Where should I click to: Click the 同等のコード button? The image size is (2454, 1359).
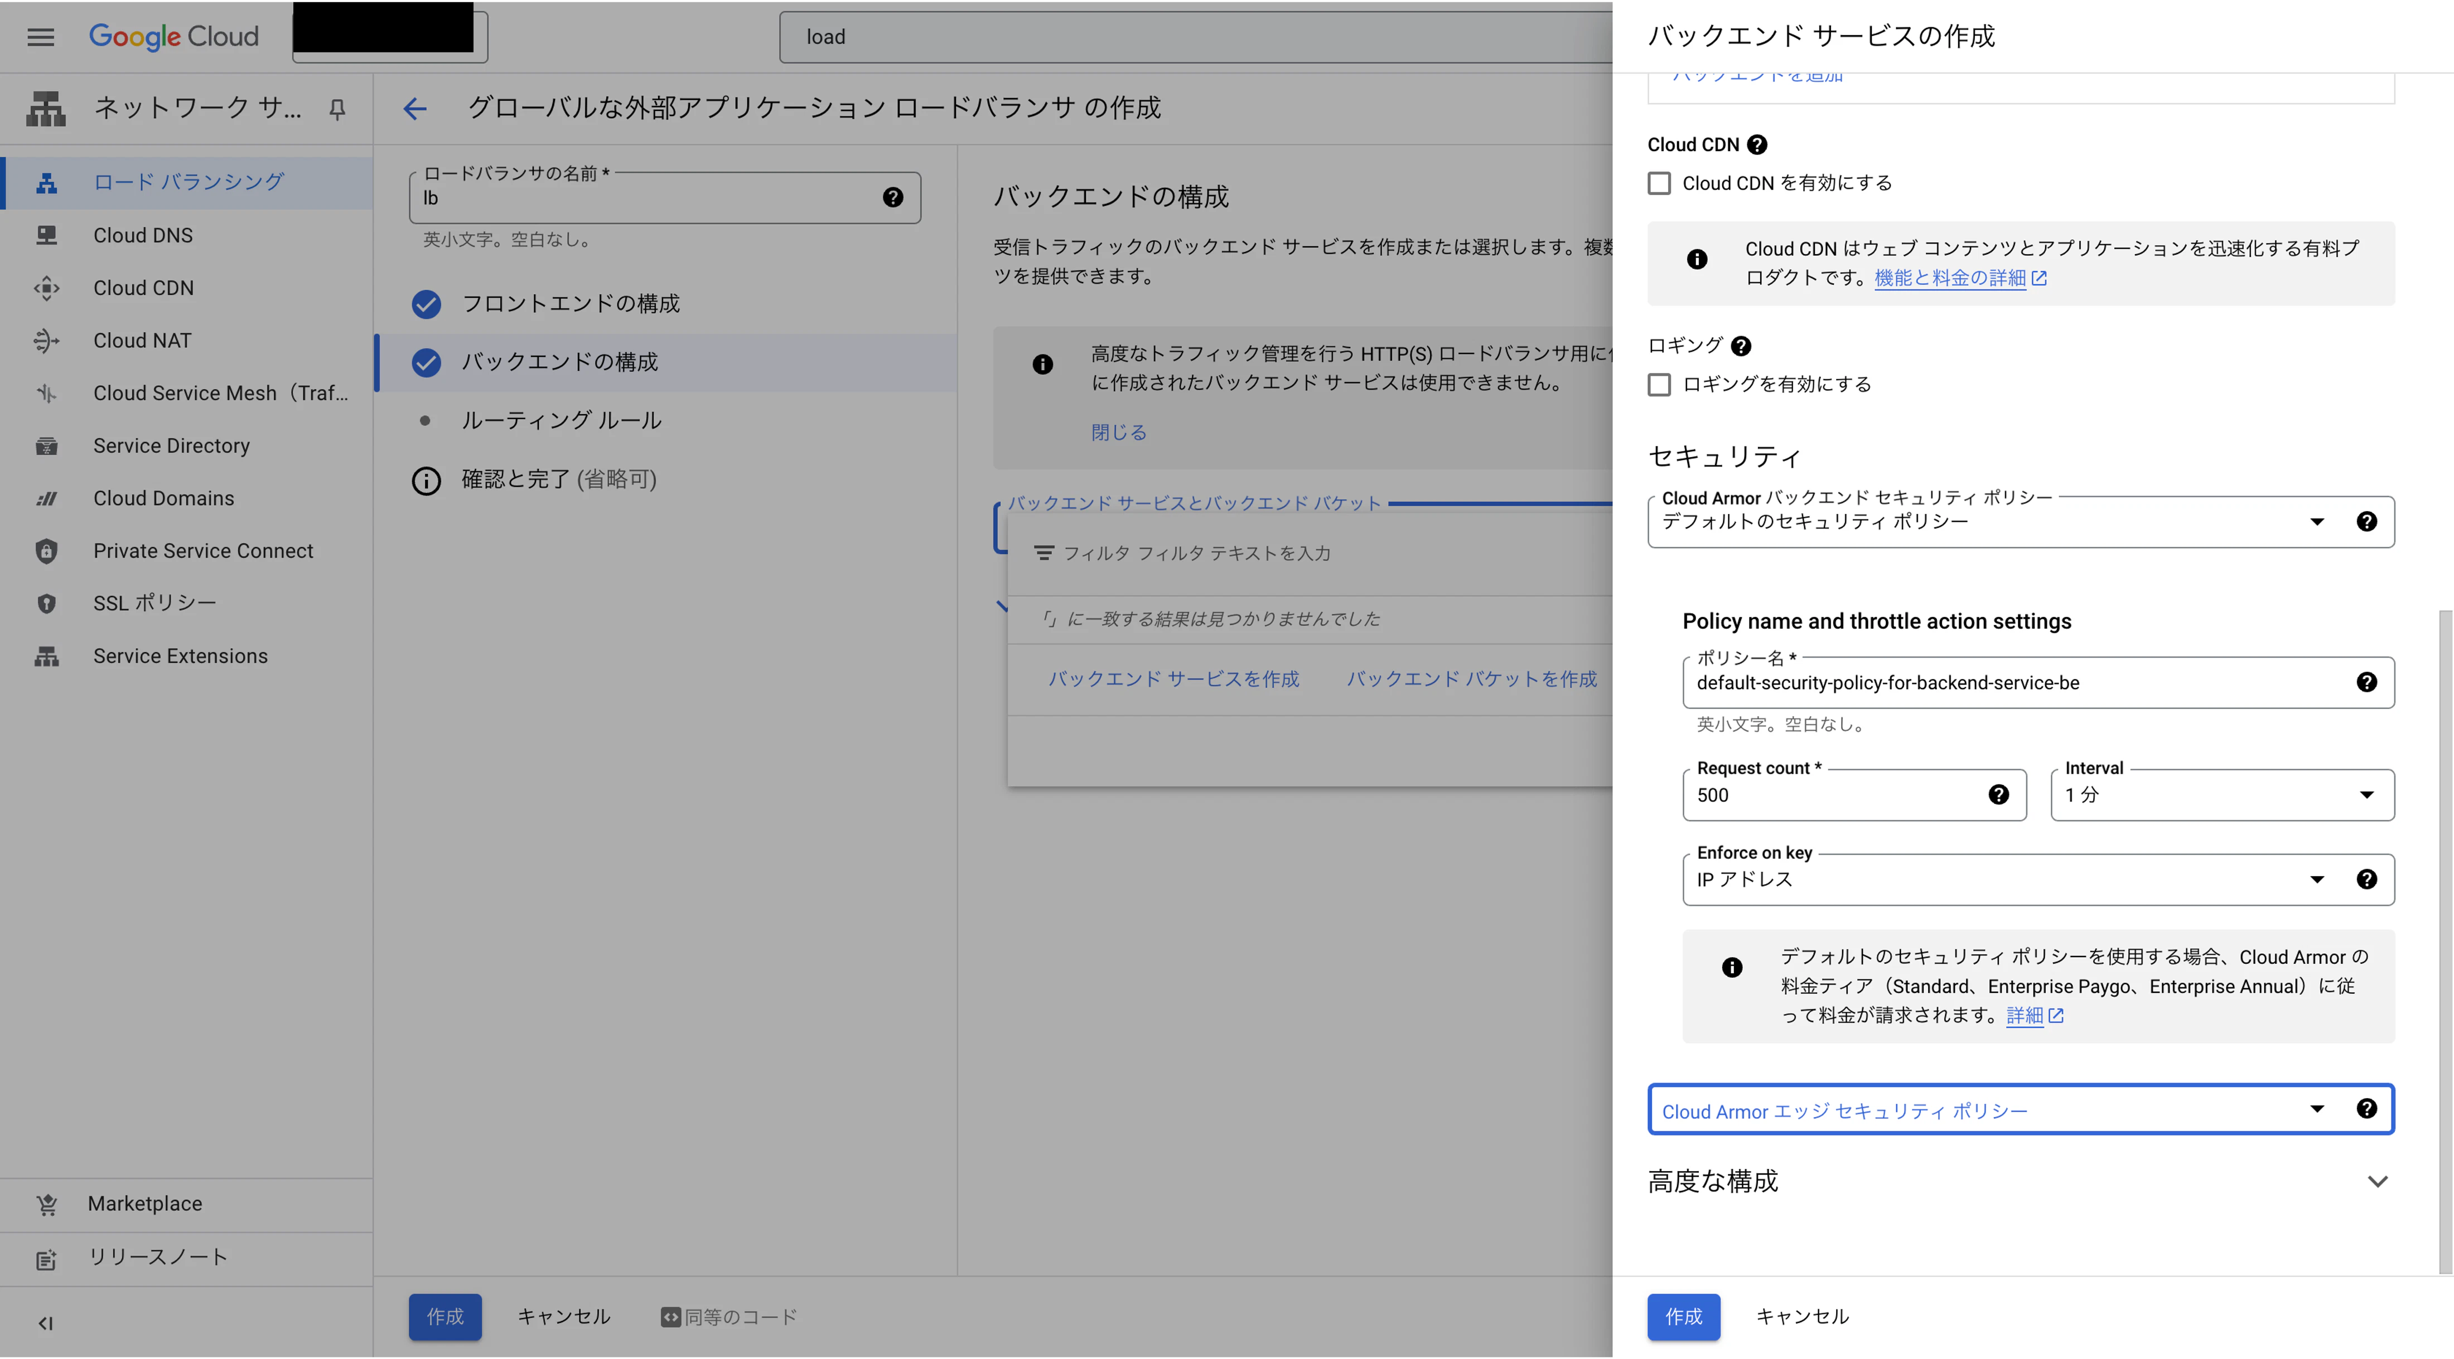(730, 1318)
